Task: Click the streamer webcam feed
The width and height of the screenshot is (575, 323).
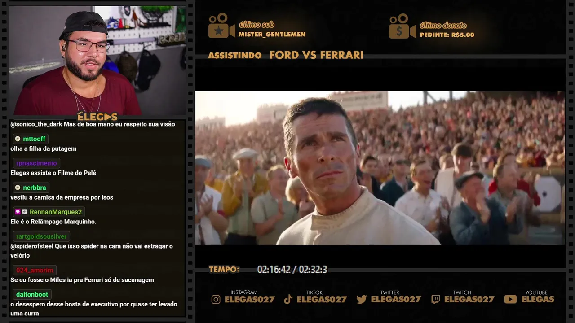Action: pyautogui.click(x=97, y=61)
